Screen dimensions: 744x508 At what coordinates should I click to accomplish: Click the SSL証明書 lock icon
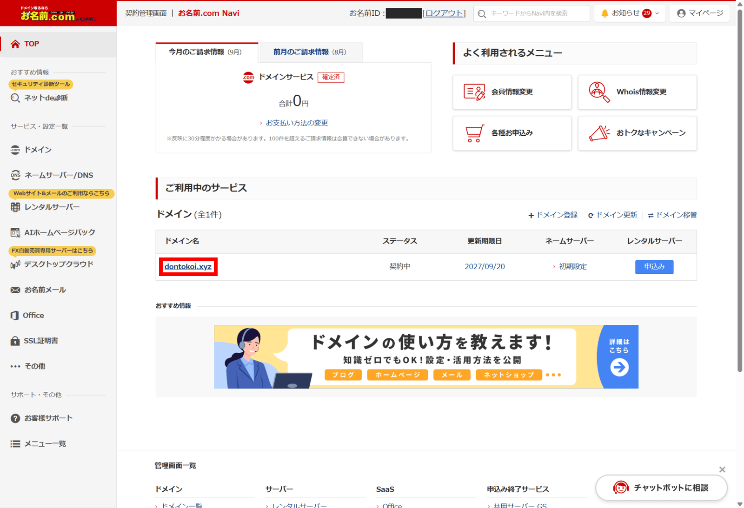click(x=15, y=341)
